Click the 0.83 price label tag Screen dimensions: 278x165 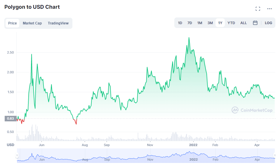click(11, 118)
